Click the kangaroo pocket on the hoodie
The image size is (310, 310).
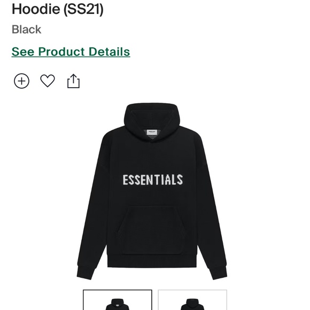[x=152, y=230]
